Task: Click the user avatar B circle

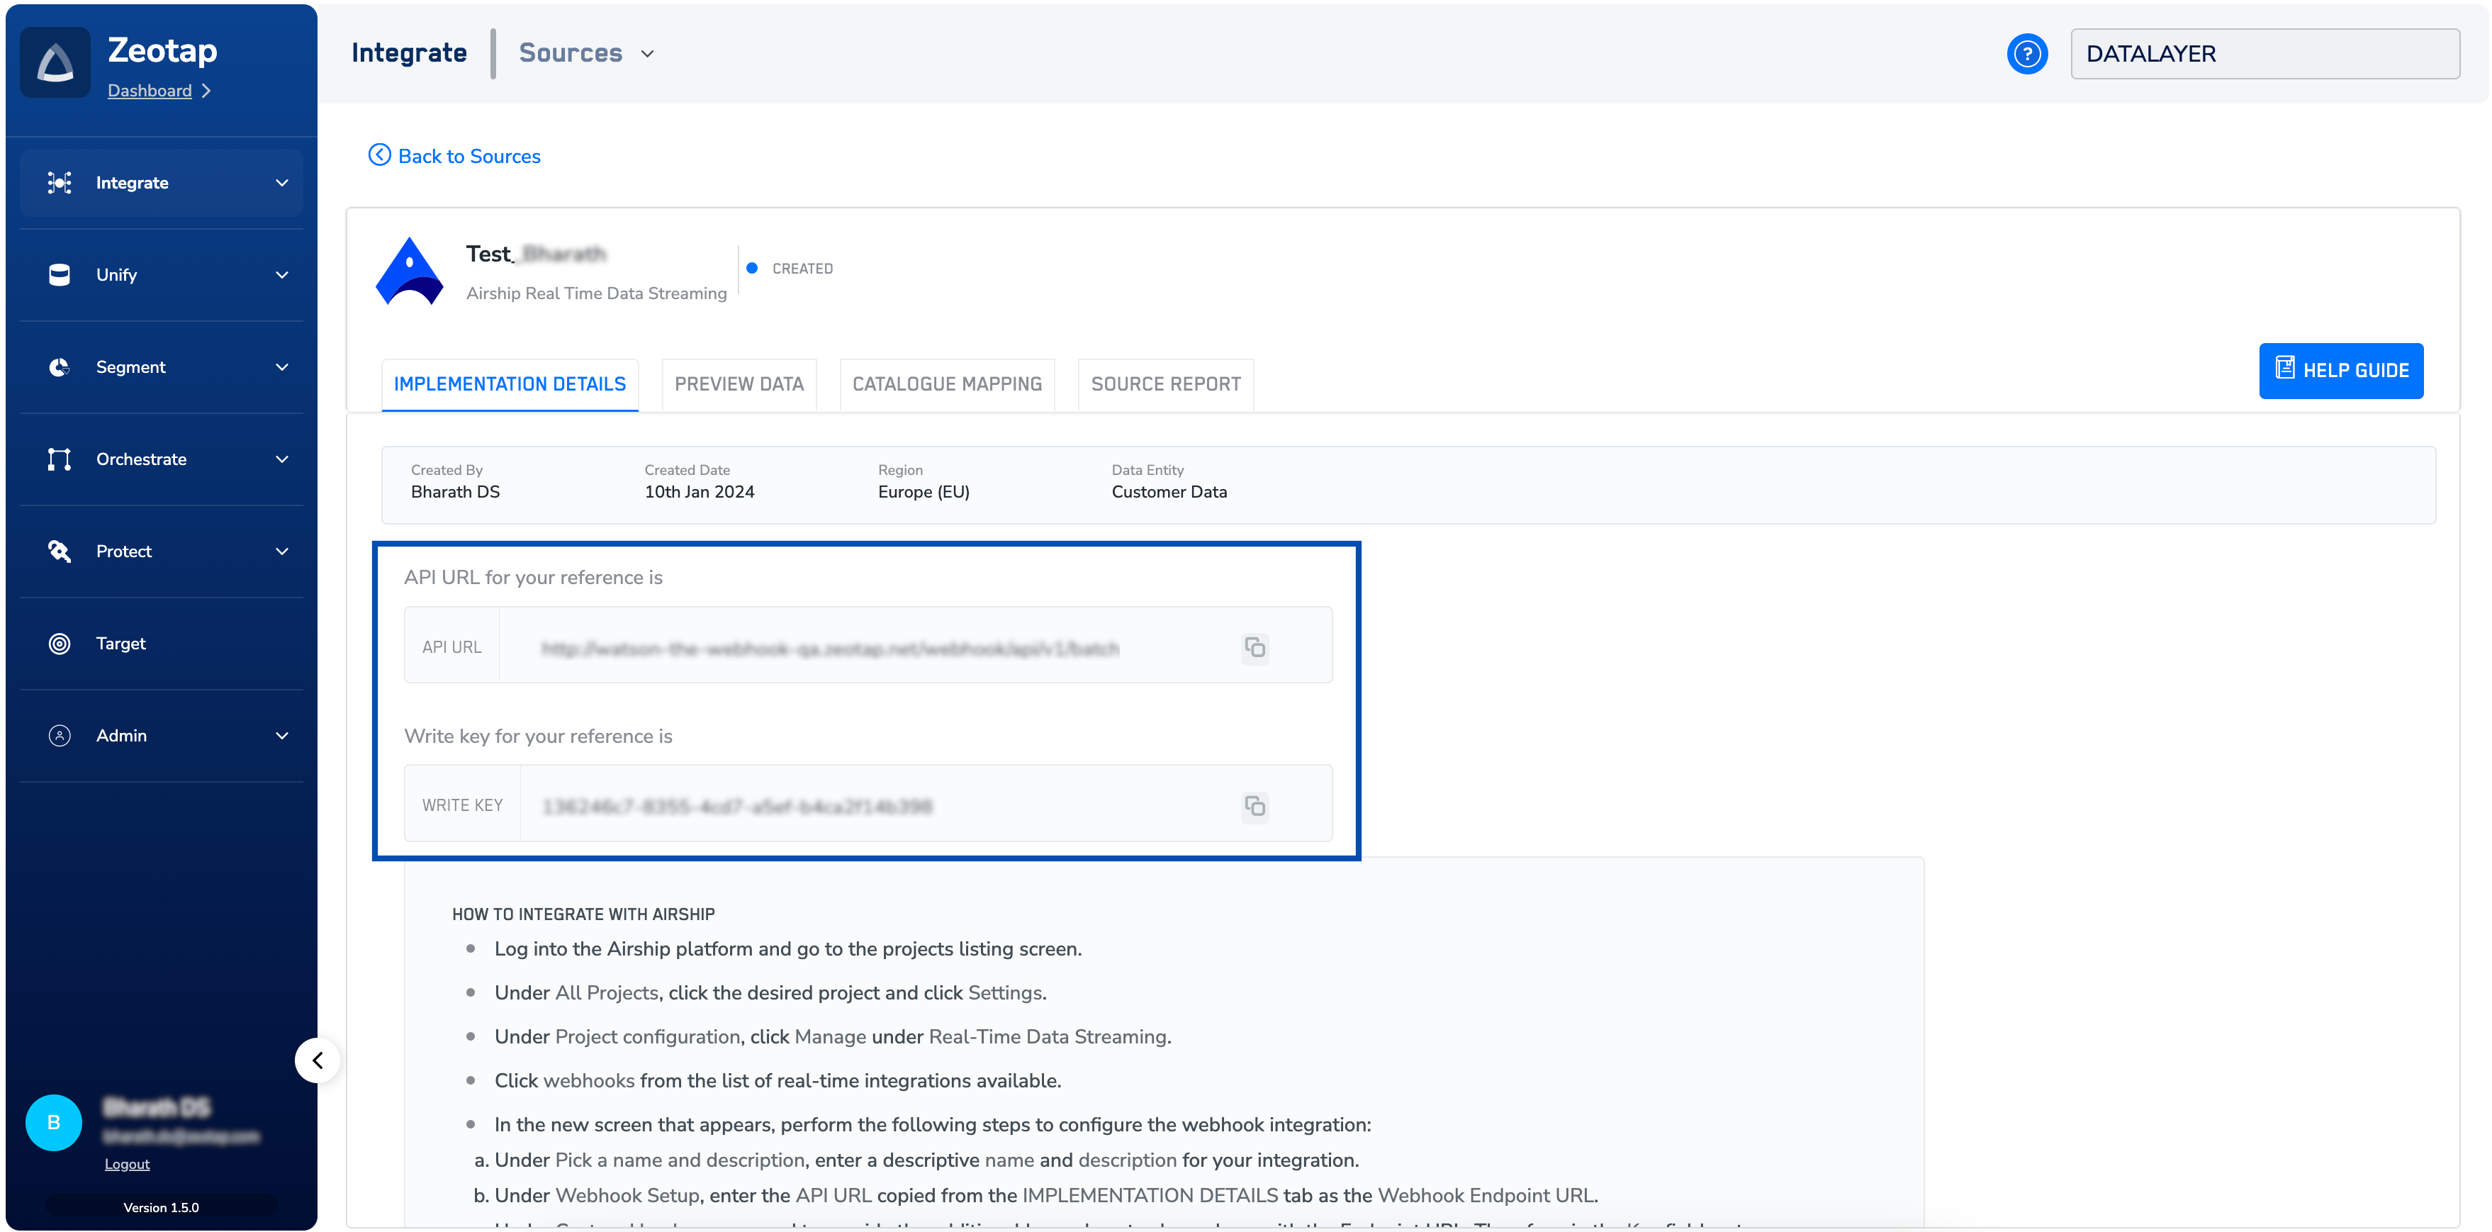Action: (53, 1121)
